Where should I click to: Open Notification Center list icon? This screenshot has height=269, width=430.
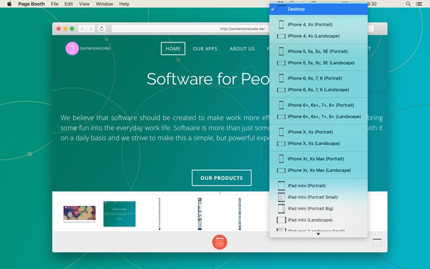click(419, 4)
